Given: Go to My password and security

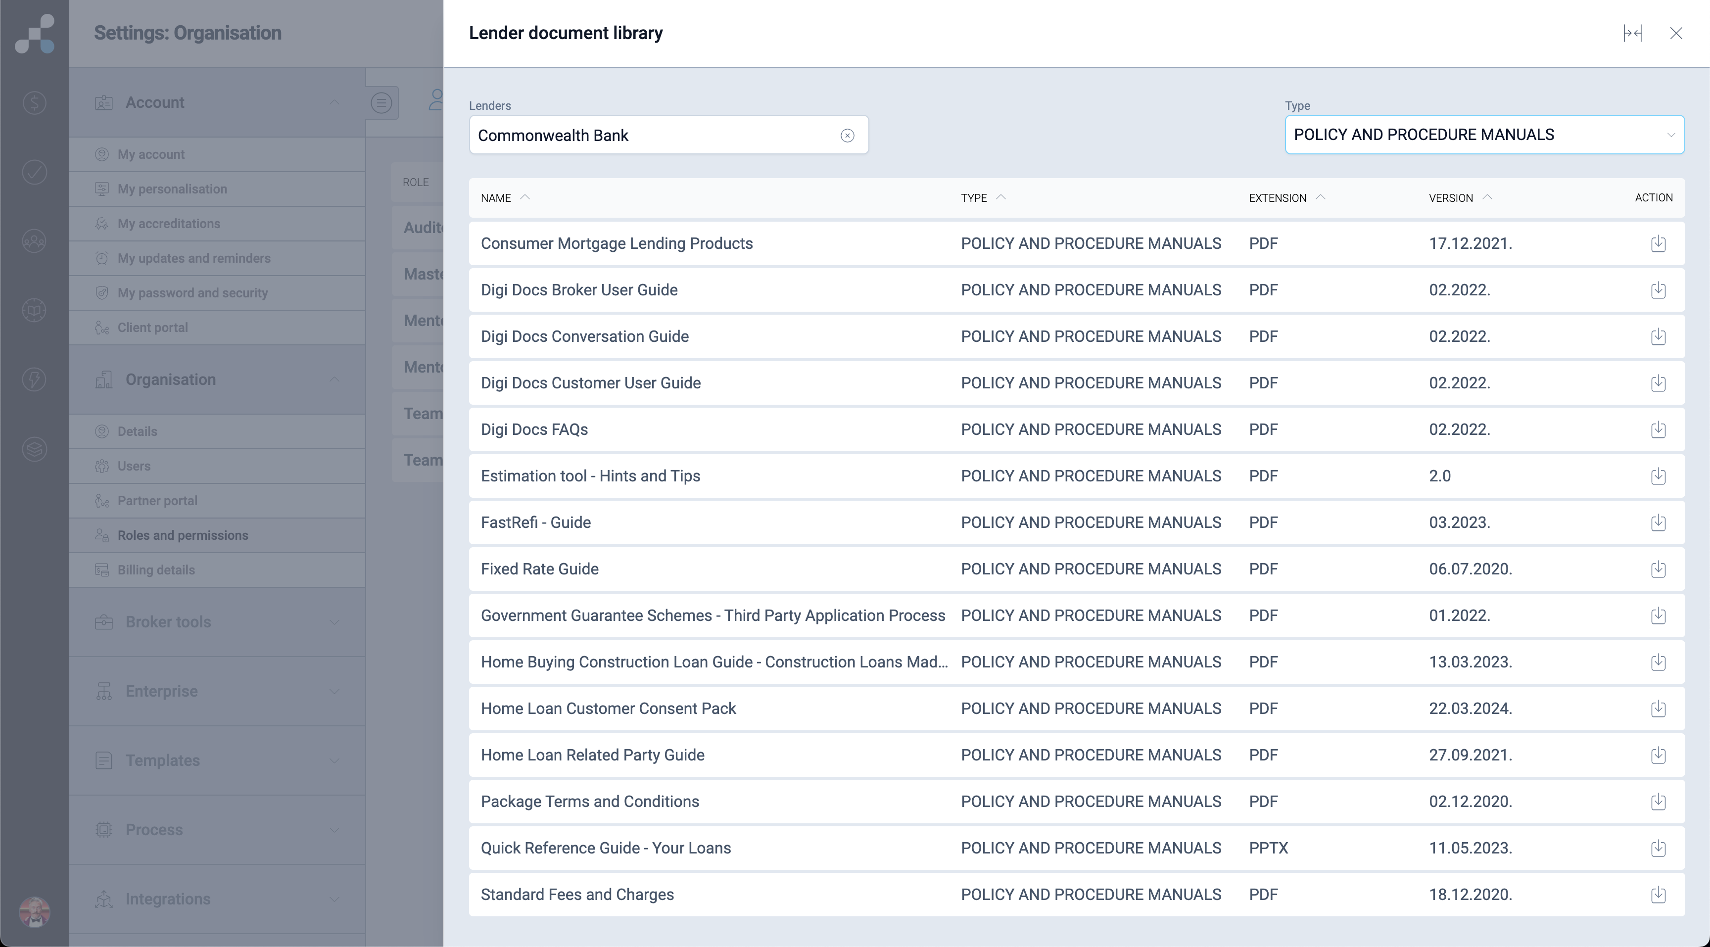Looking at the screenshot, I should click(217, 293).
